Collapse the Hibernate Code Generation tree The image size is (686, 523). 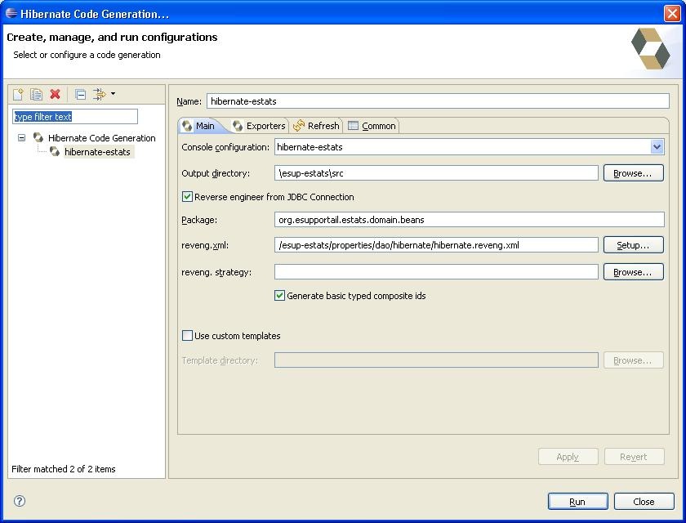[22, 138]
